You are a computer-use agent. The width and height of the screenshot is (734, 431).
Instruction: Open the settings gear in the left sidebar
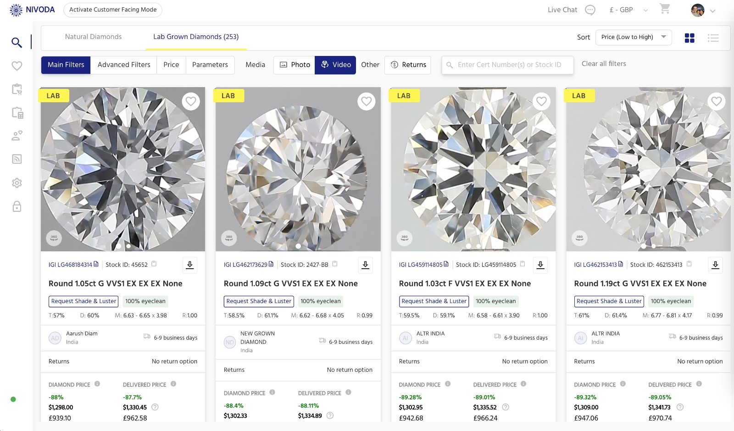[17, 182]
